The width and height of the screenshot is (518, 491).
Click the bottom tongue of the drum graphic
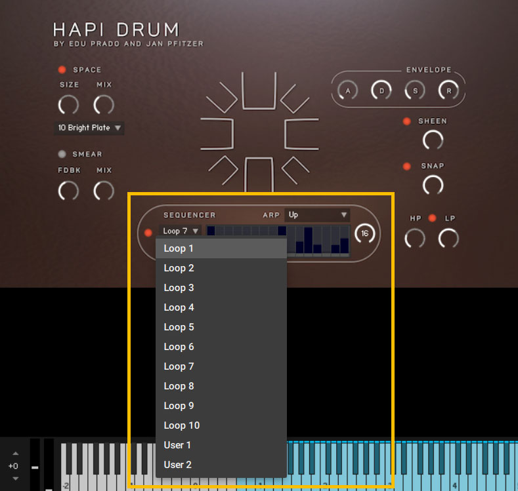(x=259, y=175)
